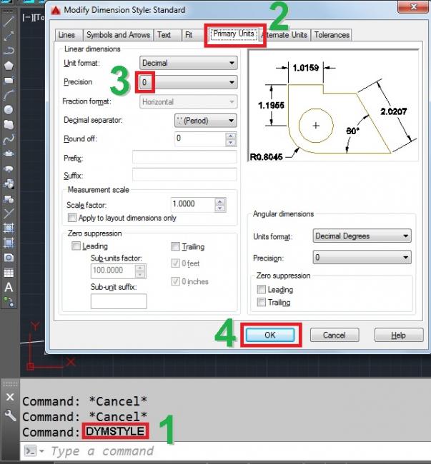Toggle Apply to layout dimensions only

pyautogui.click(x=71, y=218)
